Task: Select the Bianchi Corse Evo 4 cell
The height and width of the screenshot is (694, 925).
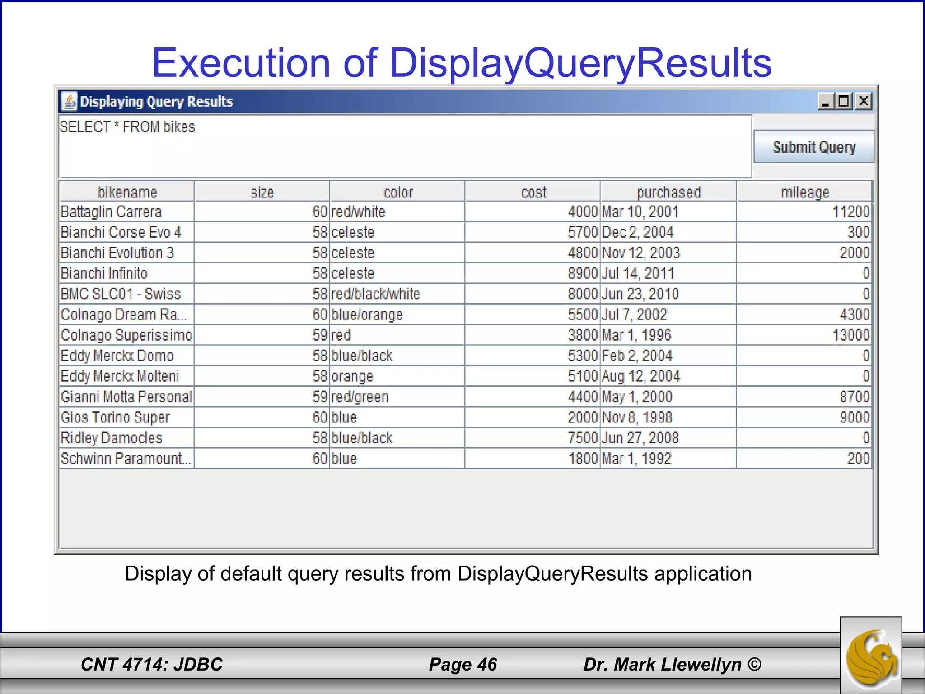Action: coord(127,232)
